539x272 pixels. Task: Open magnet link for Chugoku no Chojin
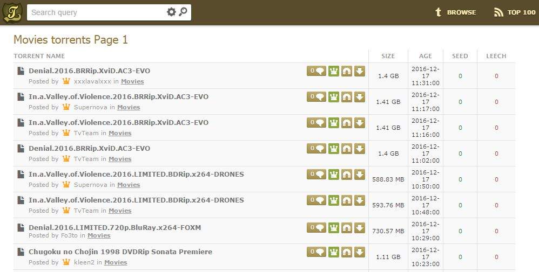click(x=347, y=252)
